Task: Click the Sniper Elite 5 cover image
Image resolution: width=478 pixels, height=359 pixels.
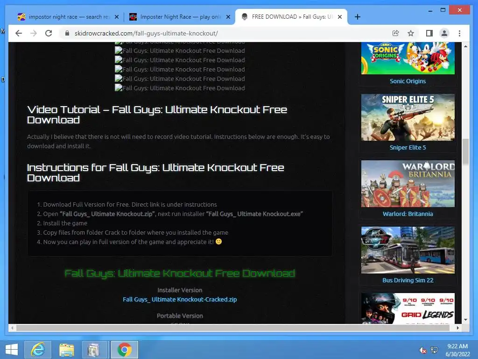Action: coord(408,117)
